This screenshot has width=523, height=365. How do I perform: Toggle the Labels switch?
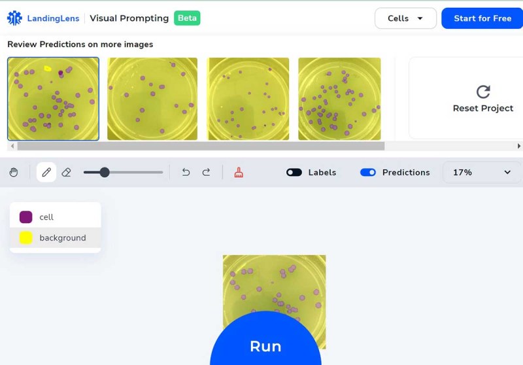[294, 172]
